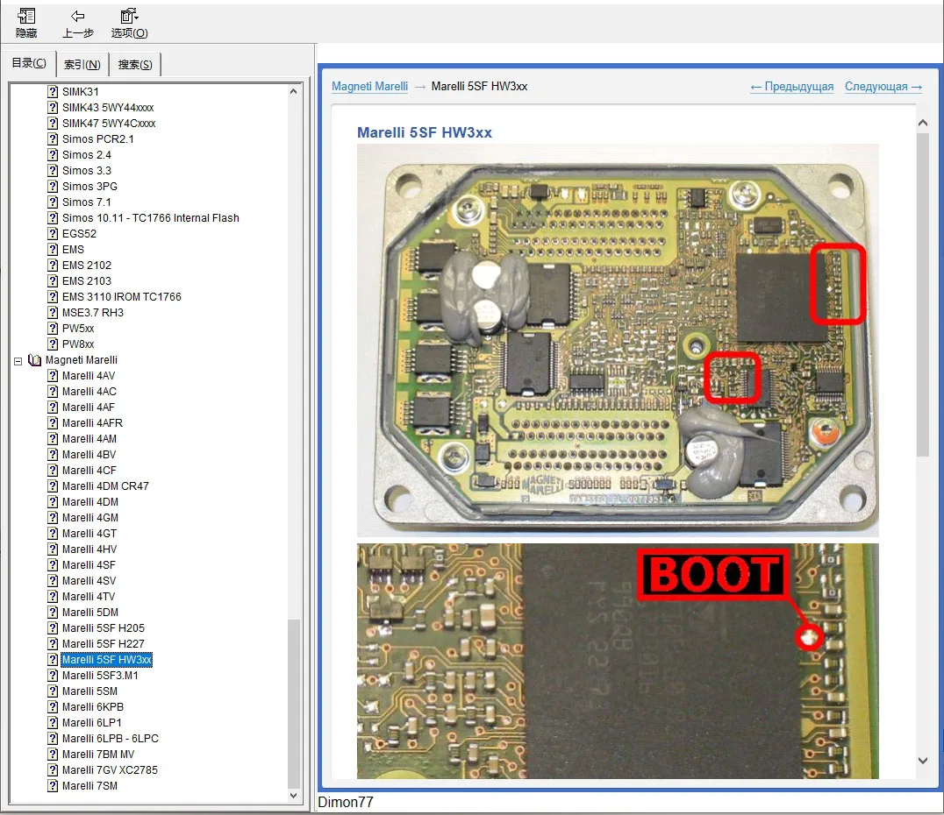Select Simos 10.11 - TC1766 Internal Flash topic

[x=150, y=218]
